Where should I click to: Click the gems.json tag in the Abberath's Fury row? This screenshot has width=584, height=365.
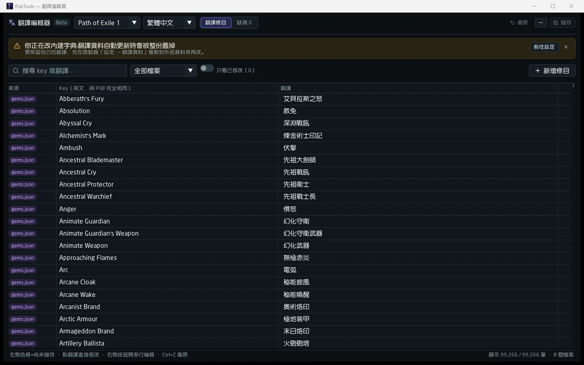(x=23, y=99)
